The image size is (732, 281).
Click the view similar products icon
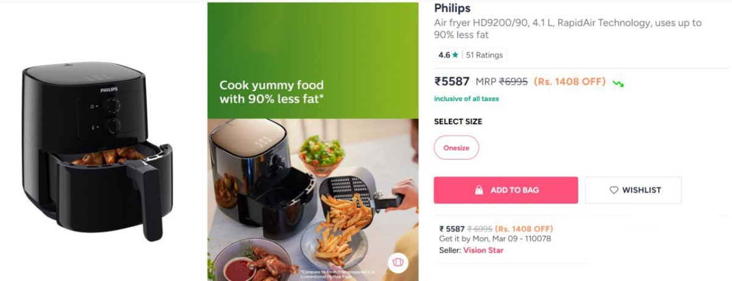(x=398, y=262)
